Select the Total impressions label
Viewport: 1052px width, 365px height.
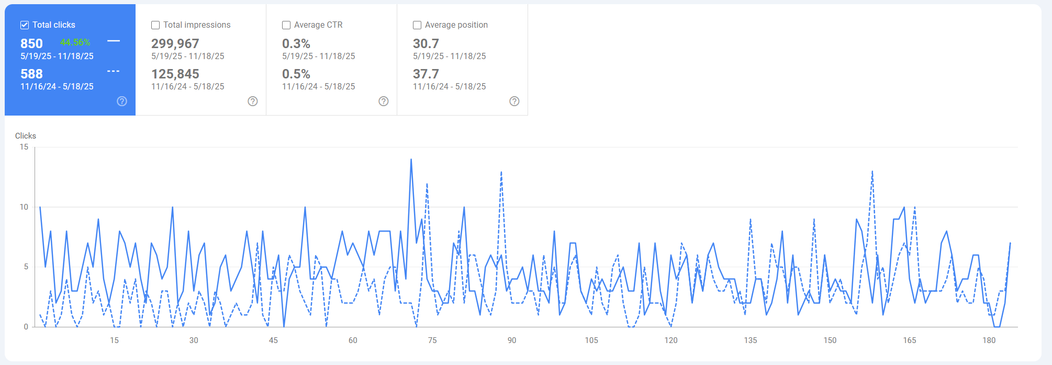(x=197, y=25)
